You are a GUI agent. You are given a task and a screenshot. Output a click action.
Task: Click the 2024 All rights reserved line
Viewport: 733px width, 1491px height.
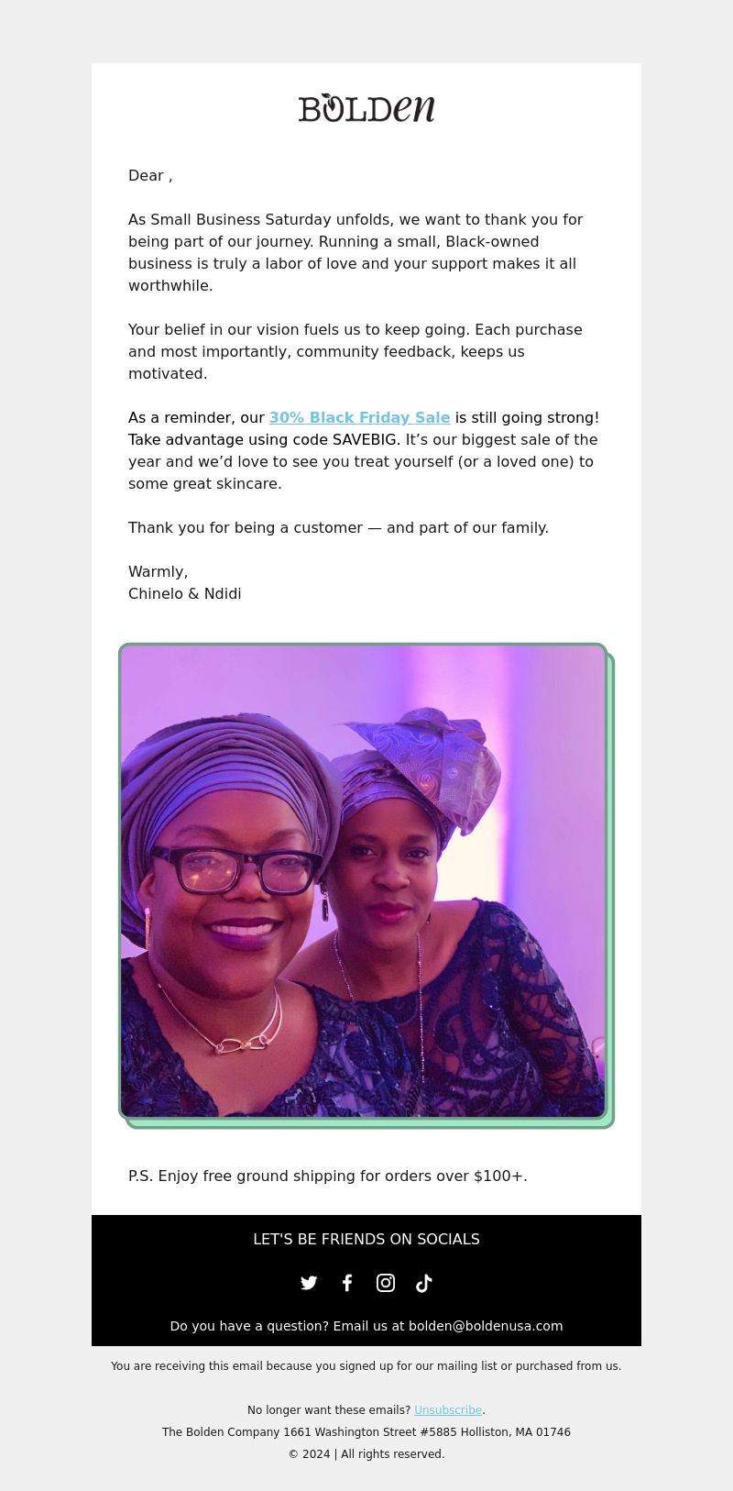pos(366,1454)
